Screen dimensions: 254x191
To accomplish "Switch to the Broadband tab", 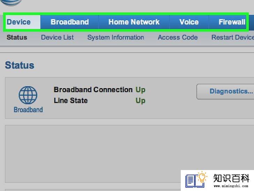I will point(69,22).
